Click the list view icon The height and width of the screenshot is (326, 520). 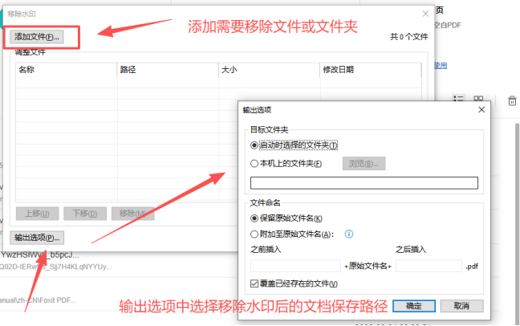(x=459, y=99)
